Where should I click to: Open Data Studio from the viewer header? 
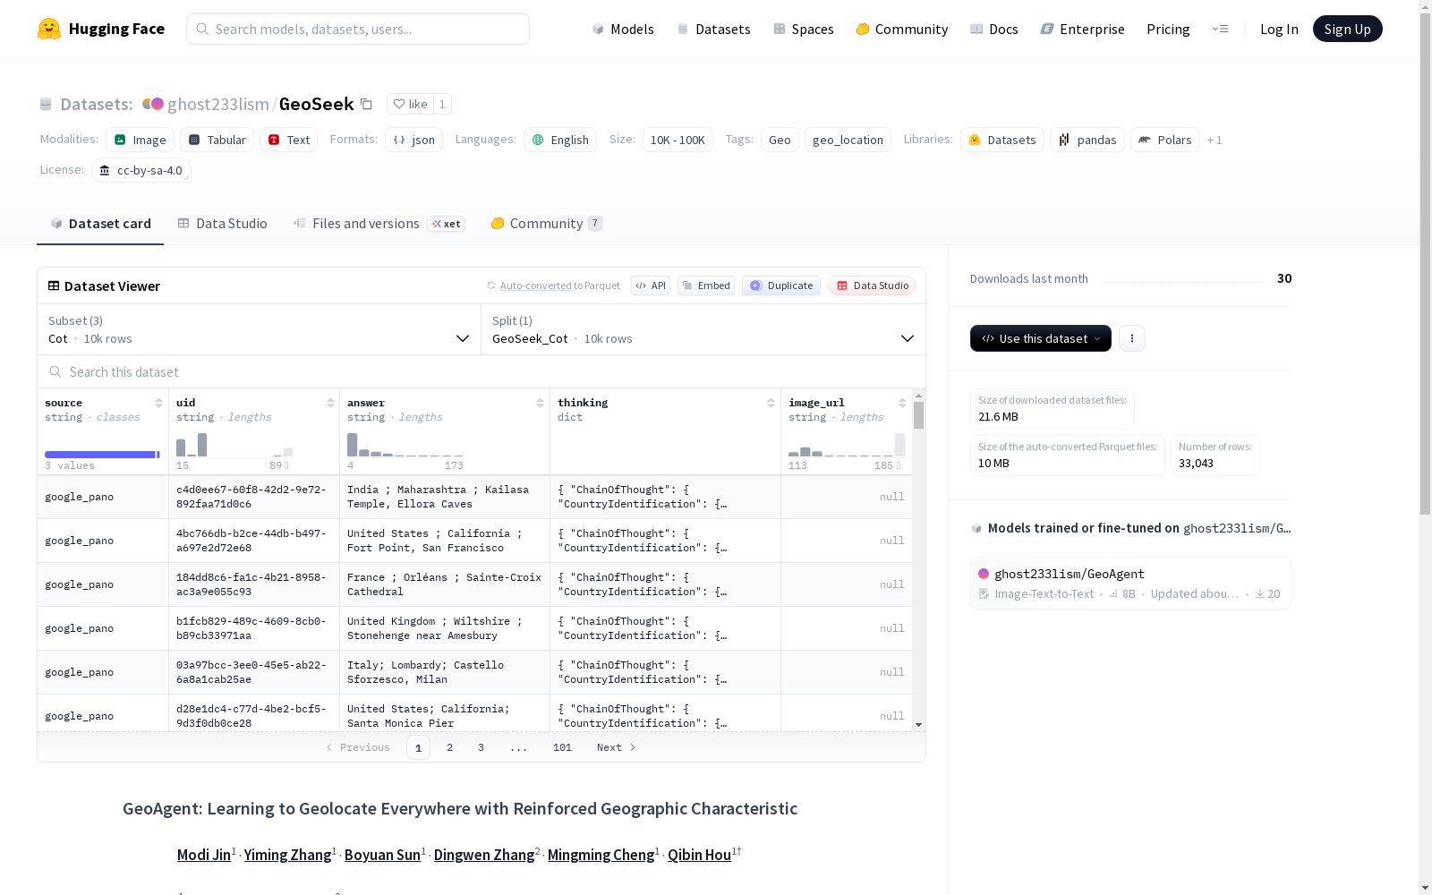click(x=873, y=286)
